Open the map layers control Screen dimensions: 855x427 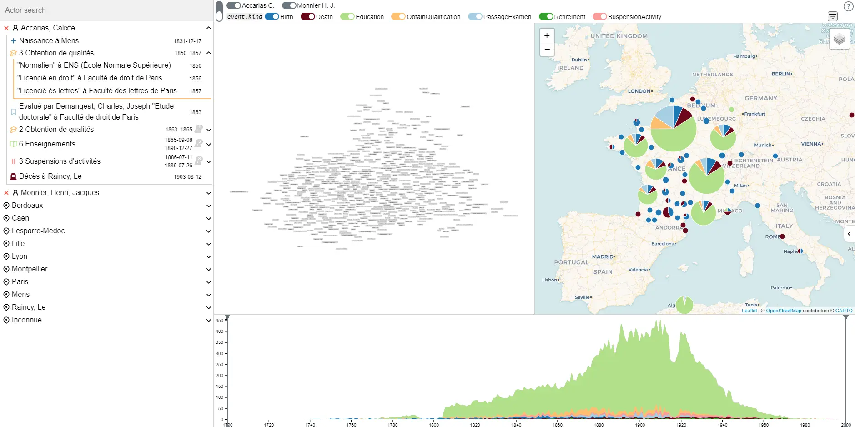(x=840, y=40)
